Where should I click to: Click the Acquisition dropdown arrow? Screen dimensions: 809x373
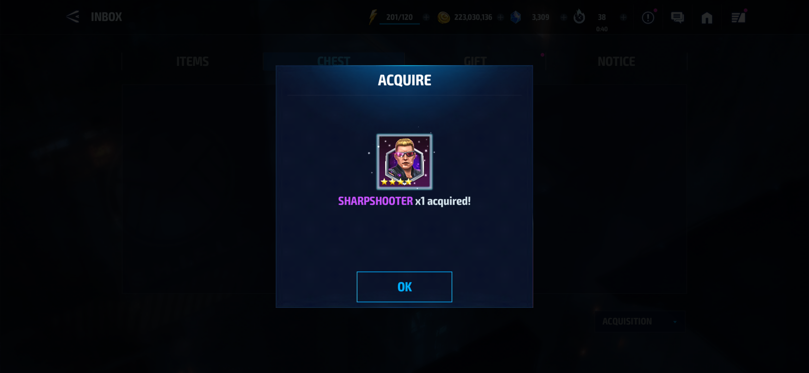click(675, 322)
